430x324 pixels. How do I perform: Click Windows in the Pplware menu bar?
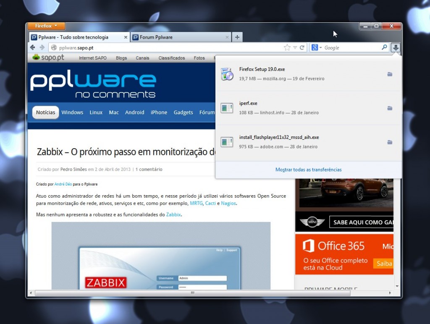(x=72, y=112)
